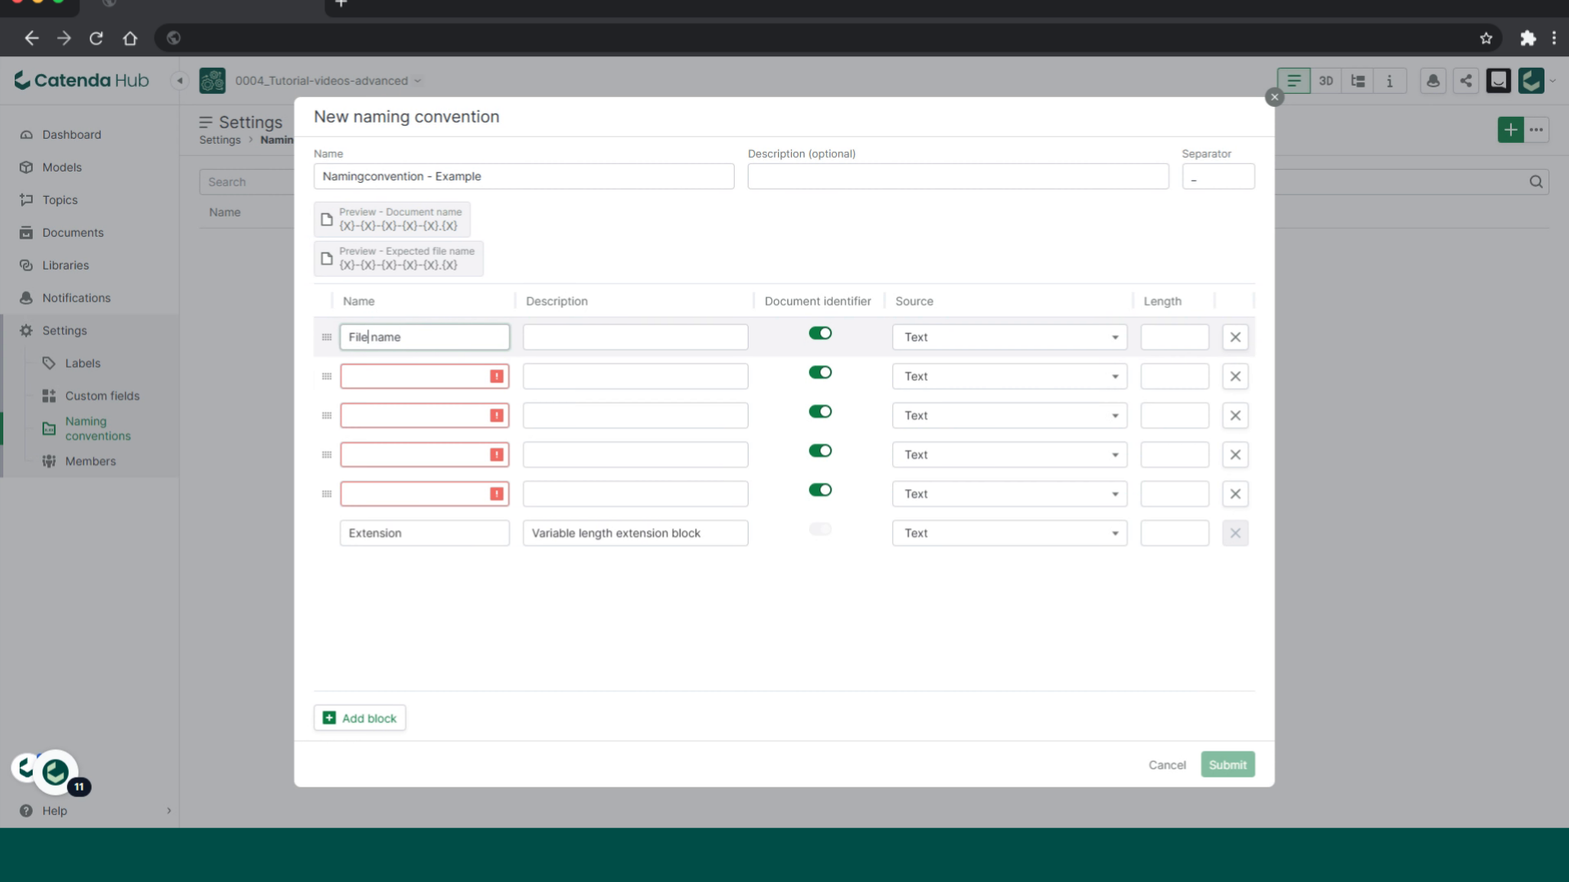Open the more options ellipsis
The width and height of the screenshot is (1569, 882).
pos(1537,130)
